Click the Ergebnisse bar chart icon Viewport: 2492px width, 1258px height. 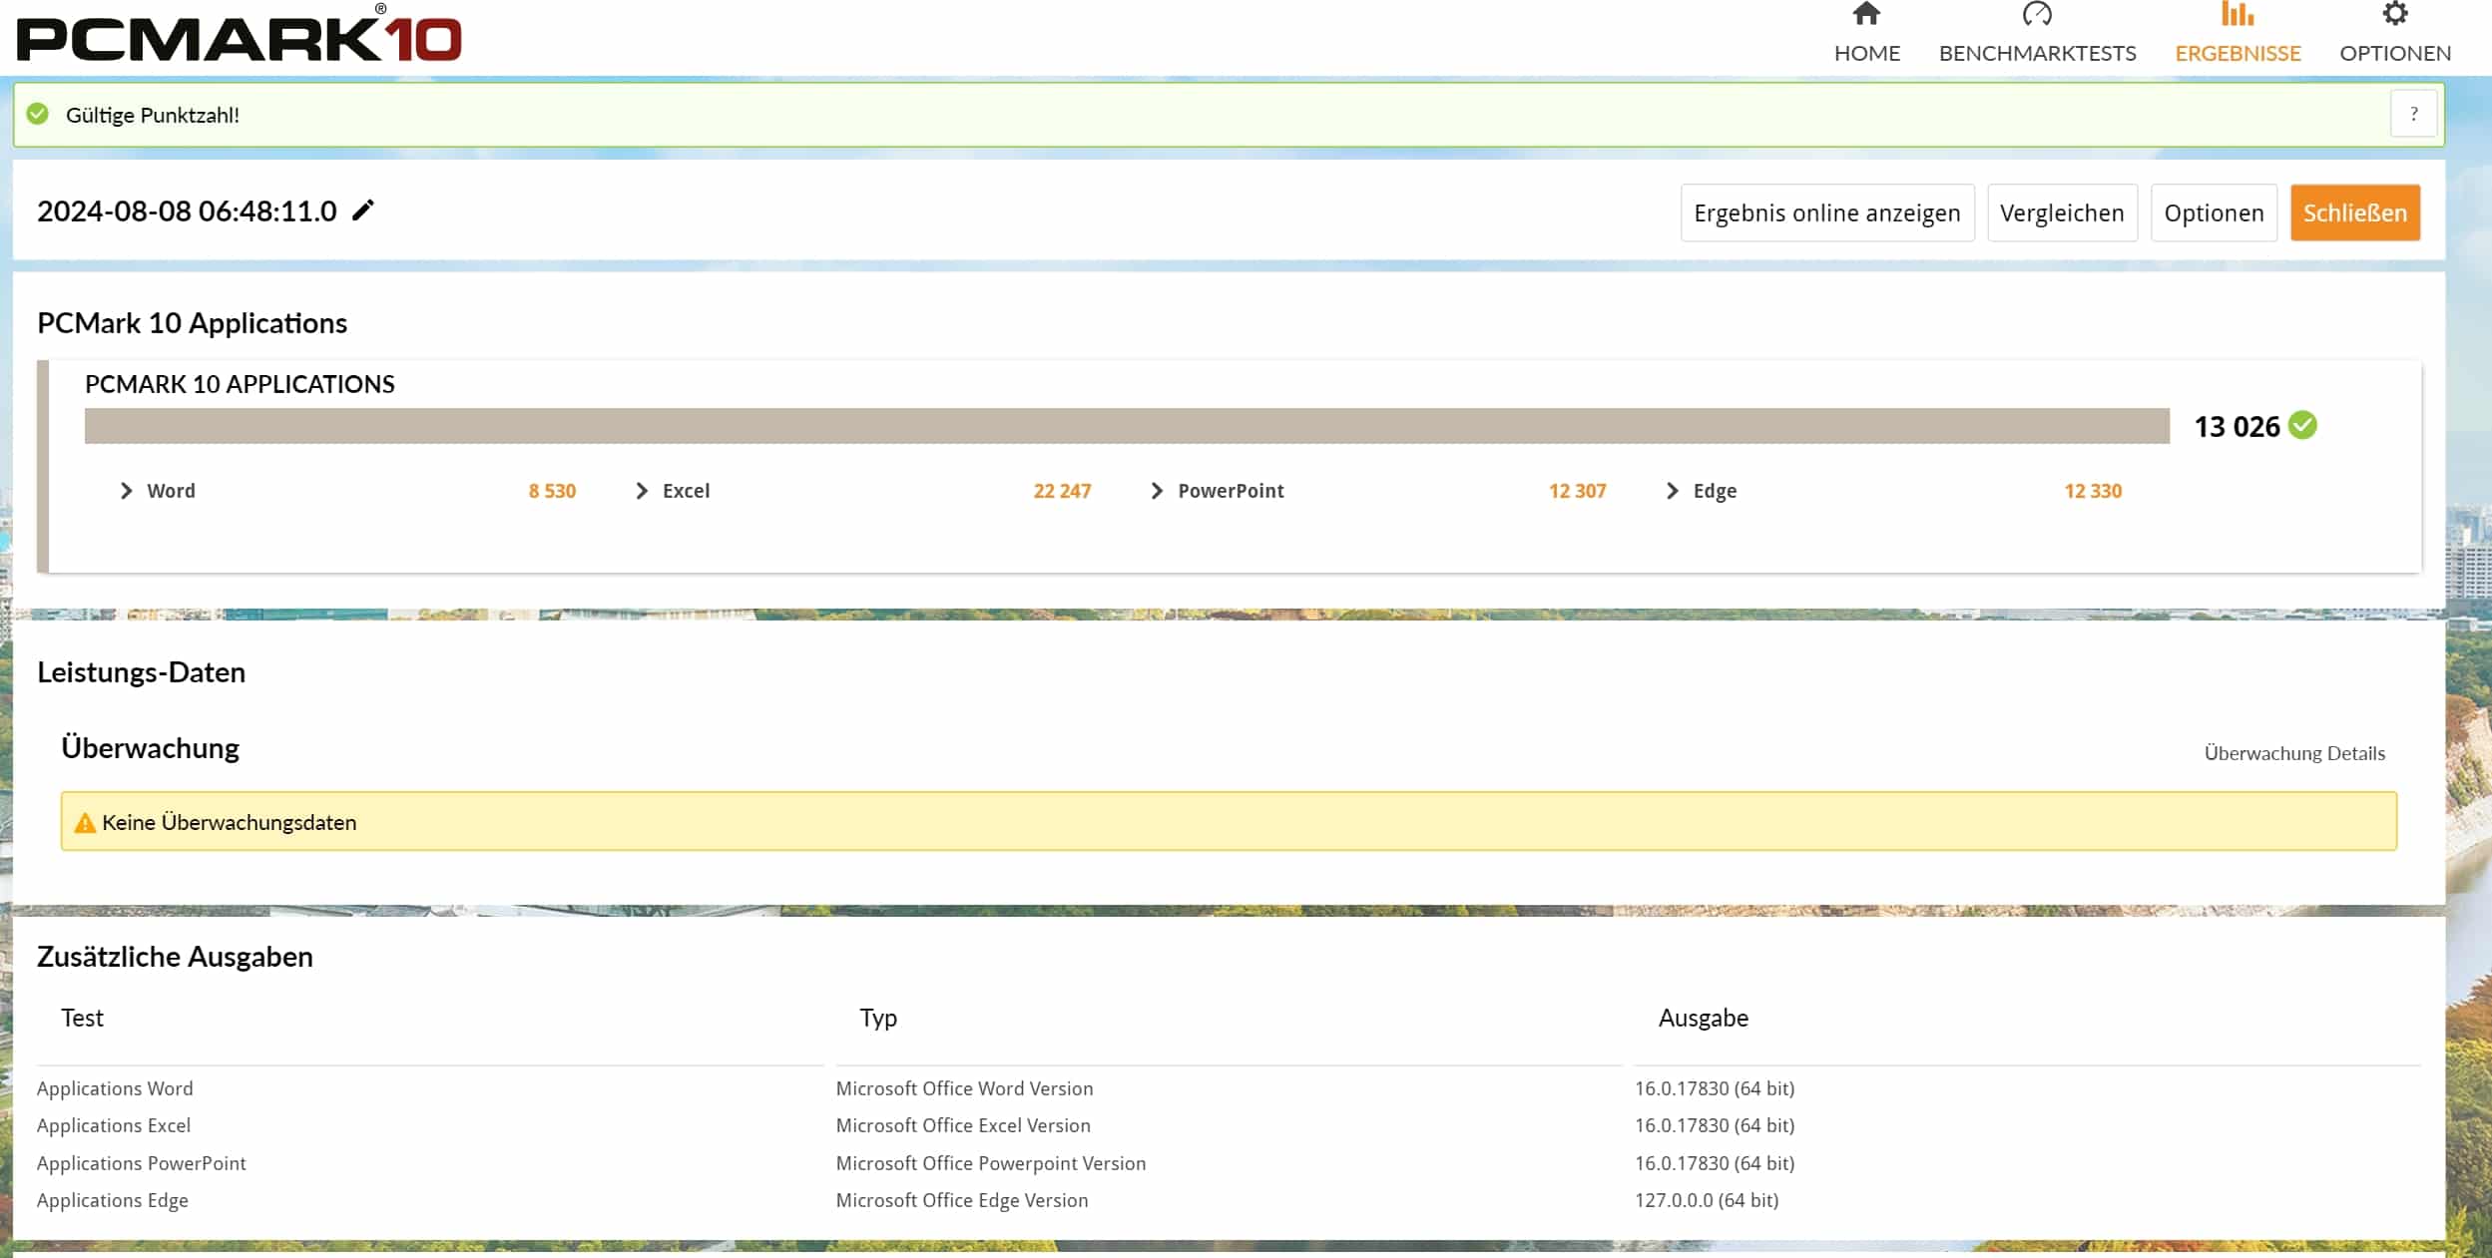pos(2237,14)
